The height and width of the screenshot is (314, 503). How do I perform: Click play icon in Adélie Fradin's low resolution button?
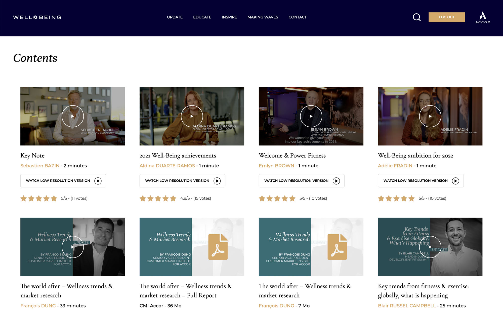[455, 181]
